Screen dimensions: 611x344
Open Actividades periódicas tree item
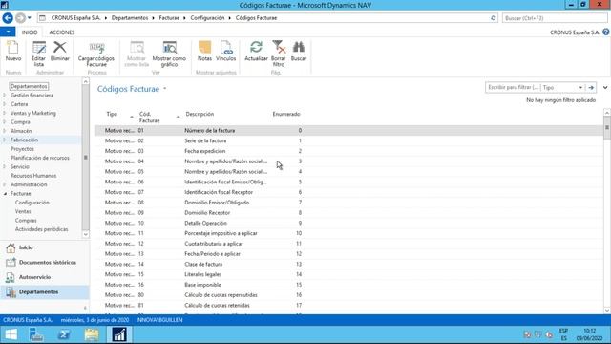point(41,229)
